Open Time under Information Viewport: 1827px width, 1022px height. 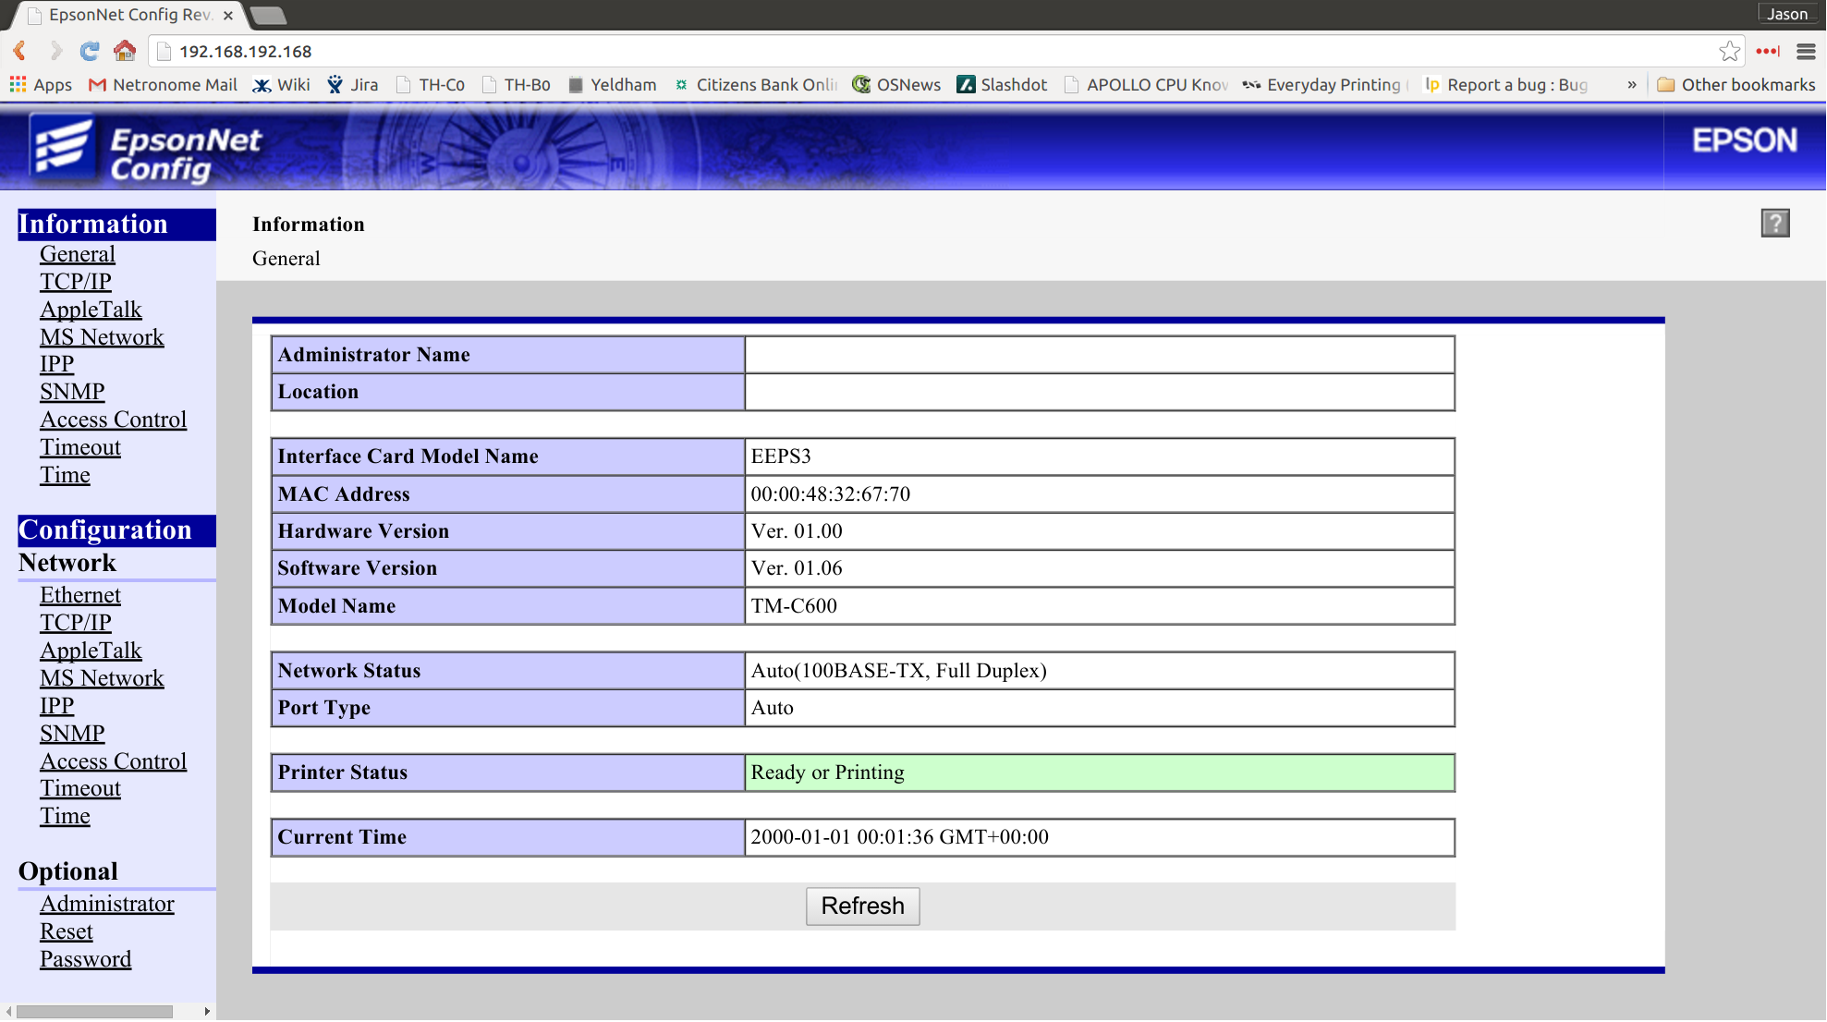coord(65,474)
